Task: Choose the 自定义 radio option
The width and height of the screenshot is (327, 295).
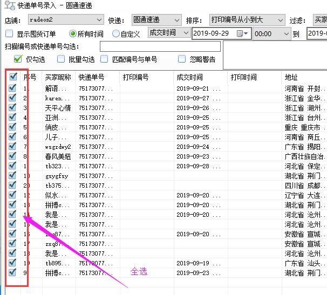Action: coord(116,33)
